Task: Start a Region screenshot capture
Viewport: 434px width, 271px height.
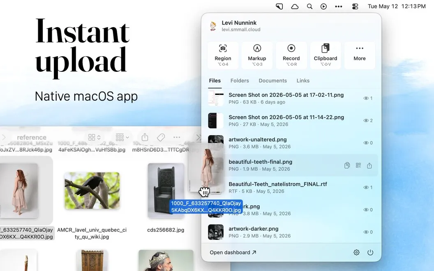Action: tap(223, 55)
